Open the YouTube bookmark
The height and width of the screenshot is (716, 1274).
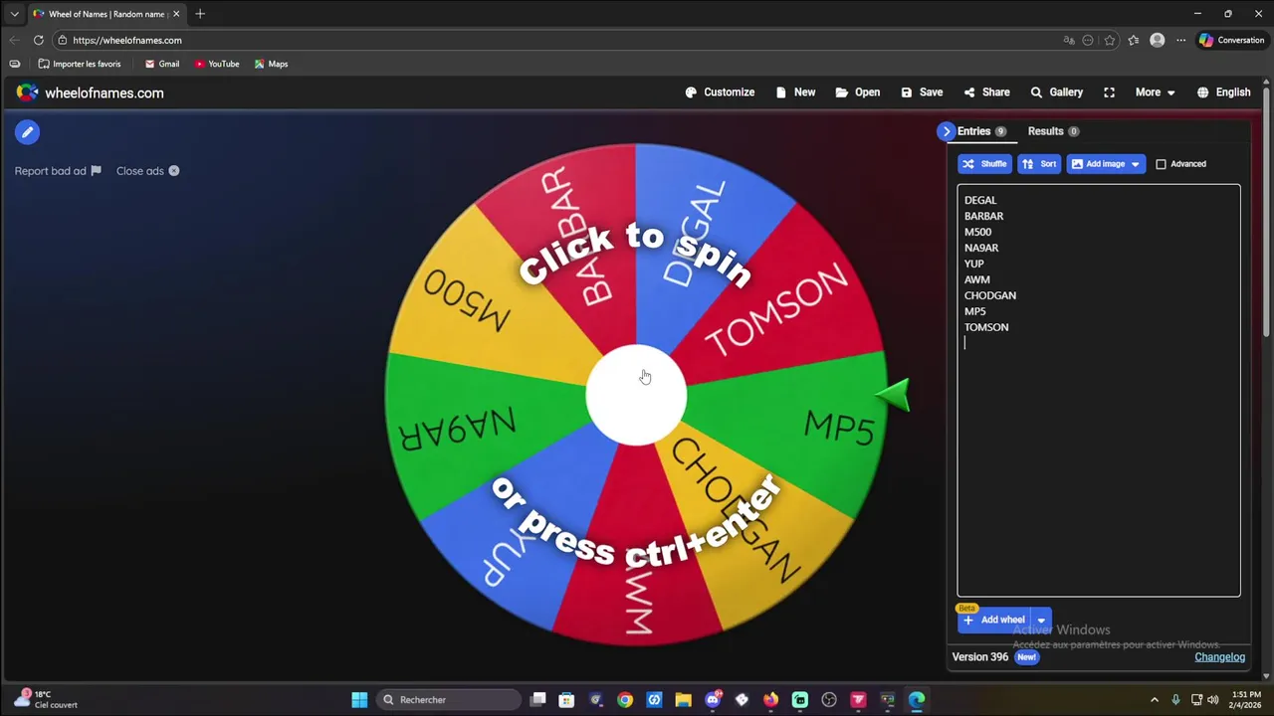tap(217, 64)
